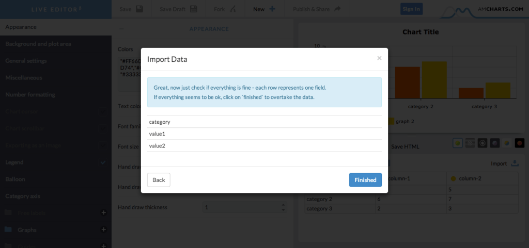Click the graph 2 legend marker

coord(391,121)
